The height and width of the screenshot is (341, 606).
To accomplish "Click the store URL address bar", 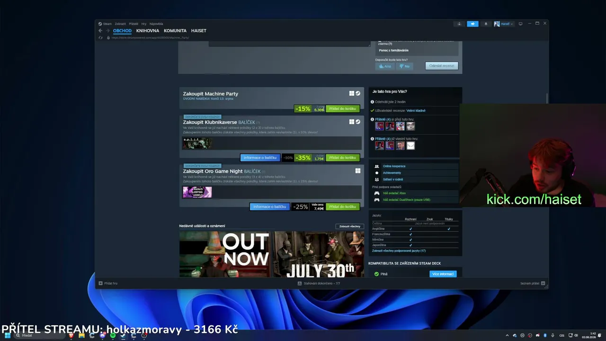I will point(151,37).
